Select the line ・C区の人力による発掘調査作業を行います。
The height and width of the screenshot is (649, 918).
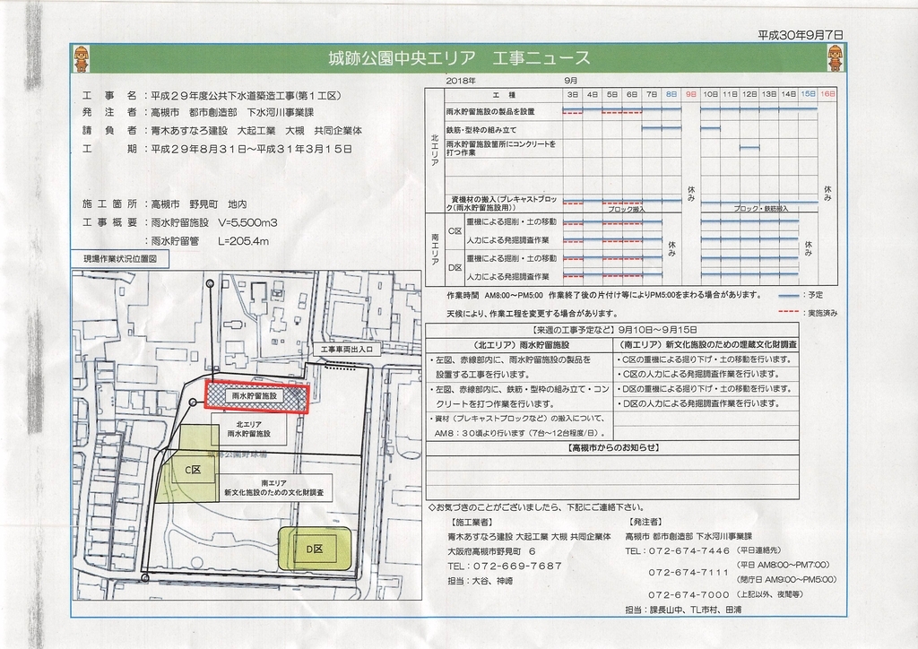click(x=697, y=374)
